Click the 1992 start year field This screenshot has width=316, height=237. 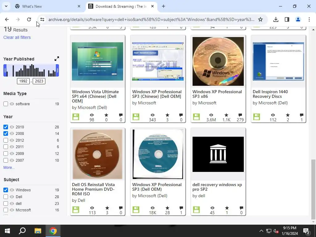(23, 81)
